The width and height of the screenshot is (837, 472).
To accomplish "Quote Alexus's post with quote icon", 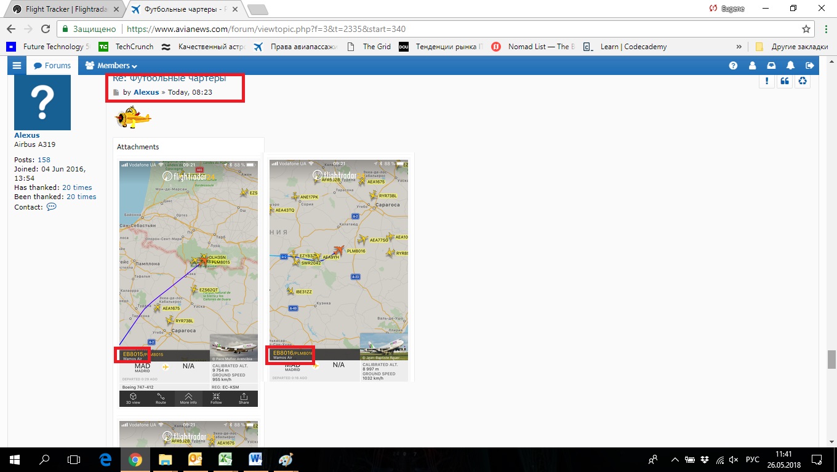I will click(x=785, y=81).
